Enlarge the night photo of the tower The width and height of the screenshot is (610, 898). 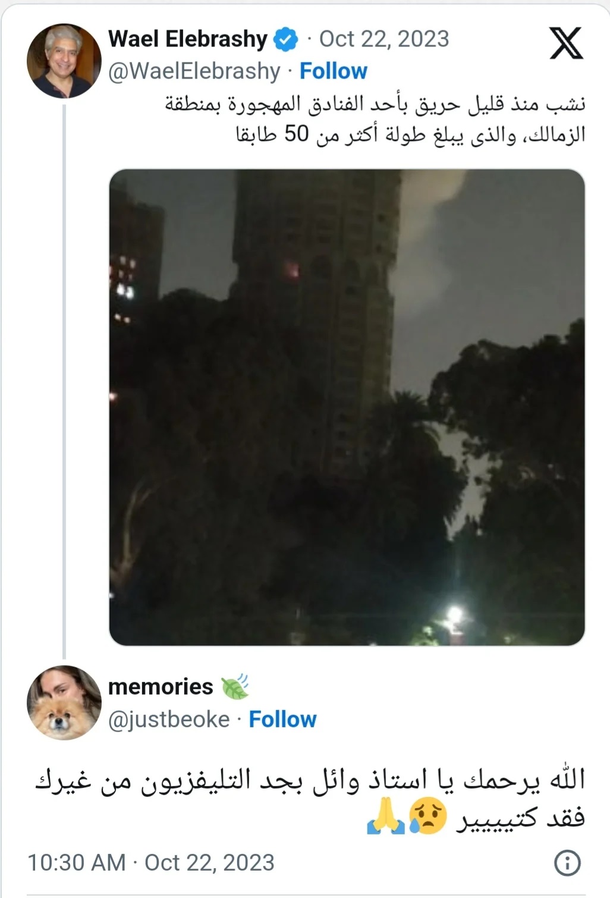pyautogui.click(x=347, y=407)
